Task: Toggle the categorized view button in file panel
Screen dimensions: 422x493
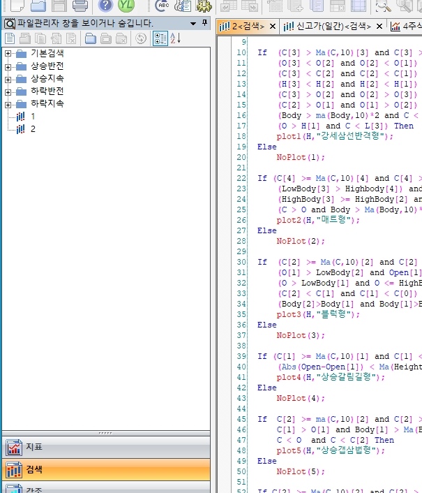Action: (160, 38)
